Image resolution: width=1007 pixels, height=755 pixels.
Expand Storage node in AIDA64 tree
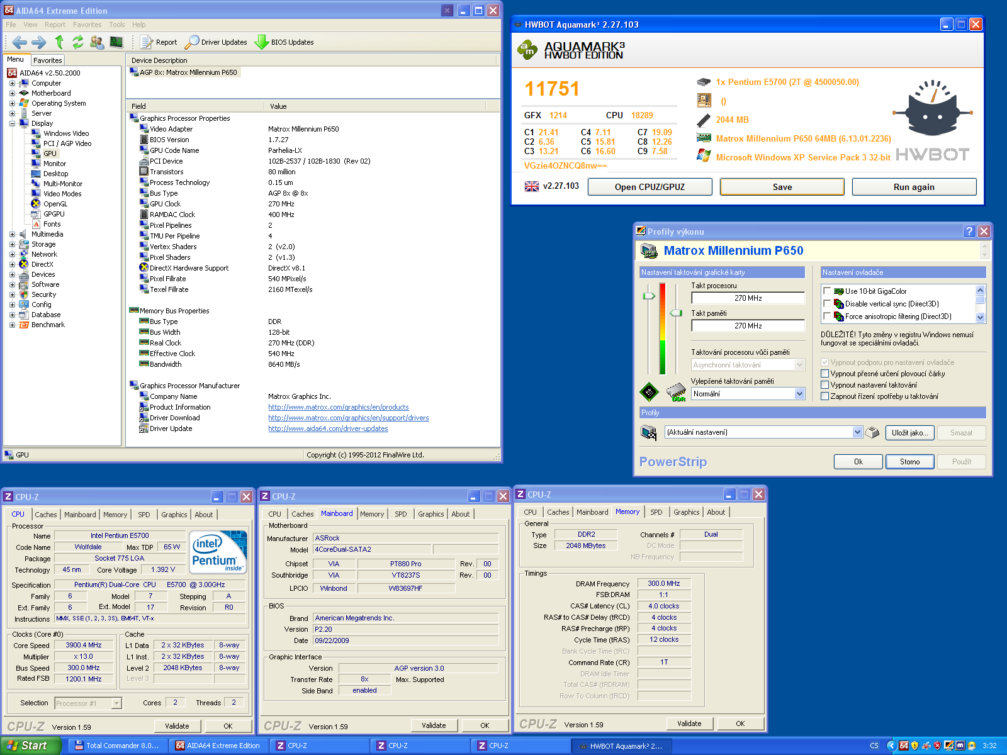(x=12, y=244)
